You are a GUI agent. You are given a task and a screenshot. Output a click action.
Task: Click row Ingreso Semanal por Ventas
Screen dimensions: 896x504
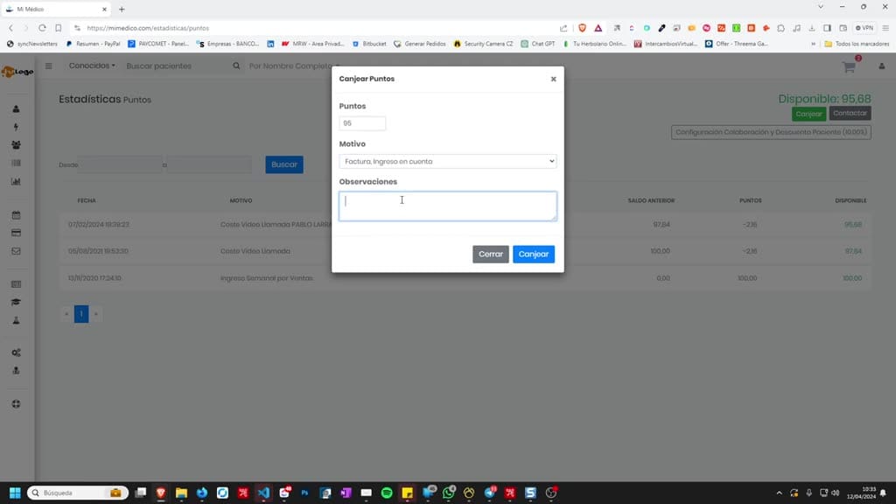pyautogui.click(x=465, y=278)
